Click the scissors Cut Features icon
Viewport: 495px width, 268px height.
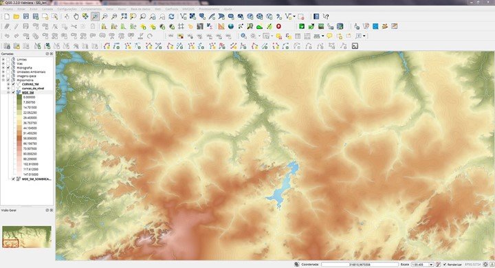(x=74, y=27)
